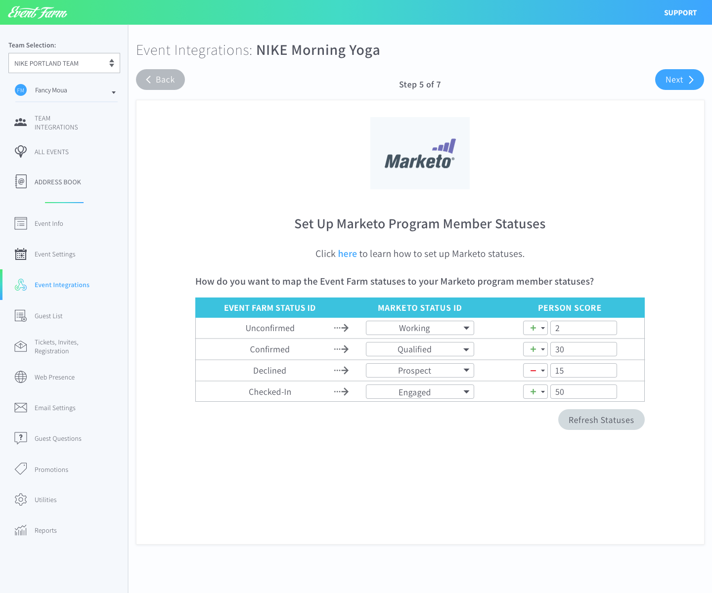Screen dimensions: 712x593
Task: Click the Address Book icon
Action: (21, 181)
